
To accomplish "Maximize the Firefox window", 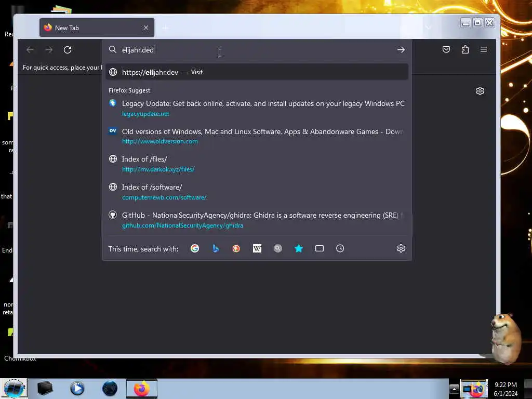I will tap(477, 23).
